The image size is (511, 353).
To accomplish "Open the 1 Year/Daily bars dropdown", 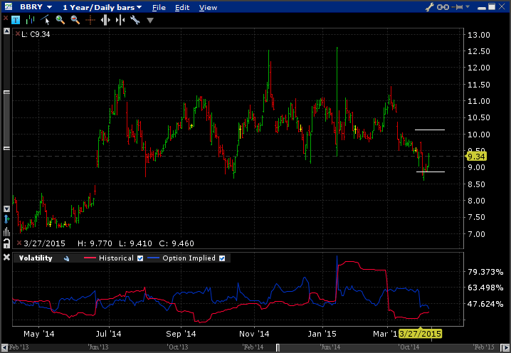I will point(102,7).
